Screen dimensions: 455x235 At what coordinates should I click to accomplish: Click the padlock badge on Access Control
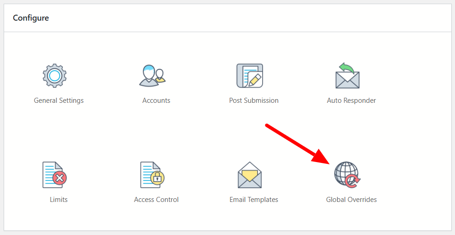[x=158, y=179]
